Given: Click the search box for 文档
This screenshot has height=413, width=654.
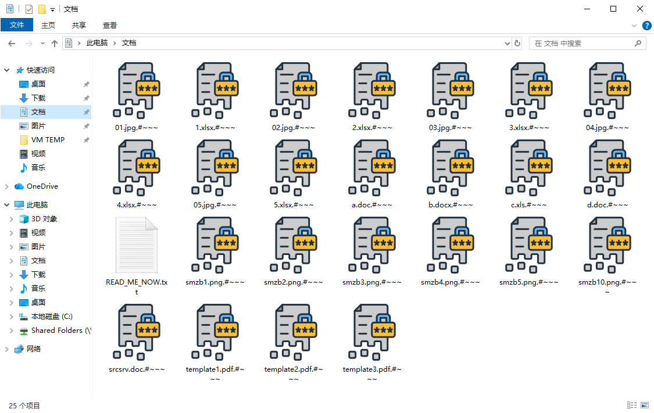Looking at the screenshot, I should tap(581, 43).
